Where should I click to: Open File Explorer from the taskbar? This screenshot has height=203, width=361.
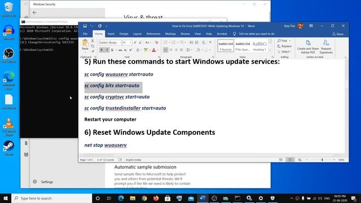tap(133, 198)
